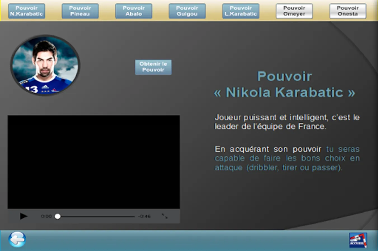The image size is (378, 251).
Task: Select the Pouvoir N.Karabatic tab
Action: click(27, 11)
